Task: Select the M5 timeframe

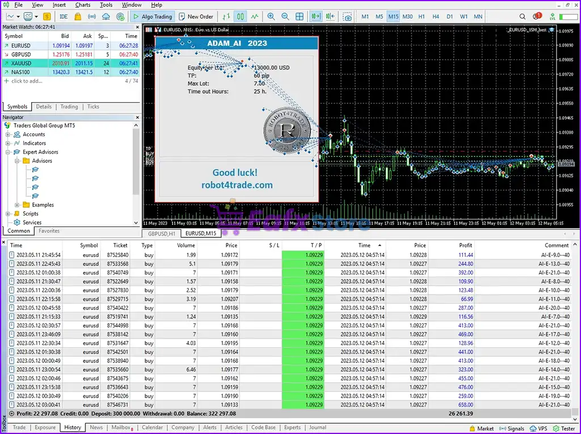Action: pos(379,16)
